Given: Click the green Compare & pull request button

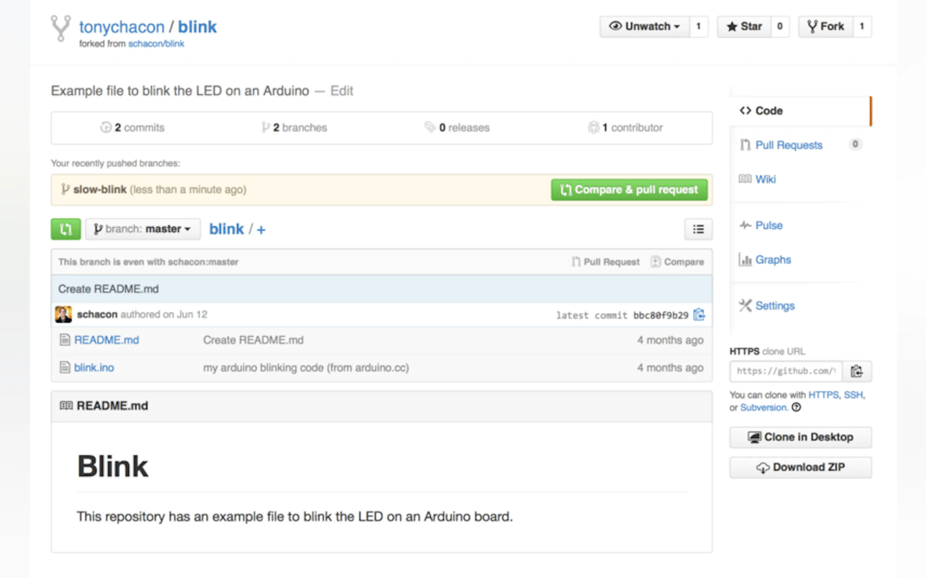Looking at the screenshot, I should click(x=629, y=190).
